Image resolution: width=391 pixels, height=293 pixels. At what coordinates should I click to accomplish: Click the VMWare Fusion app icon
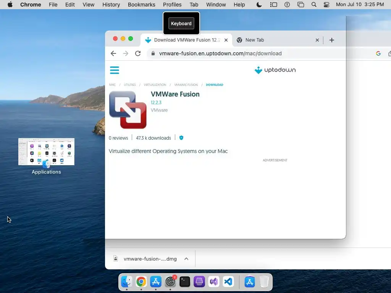point(128,110)
